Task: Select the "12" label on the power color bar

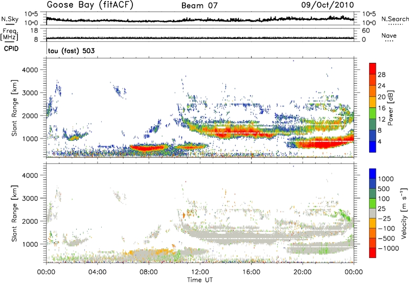Action: tap(381, 120)
